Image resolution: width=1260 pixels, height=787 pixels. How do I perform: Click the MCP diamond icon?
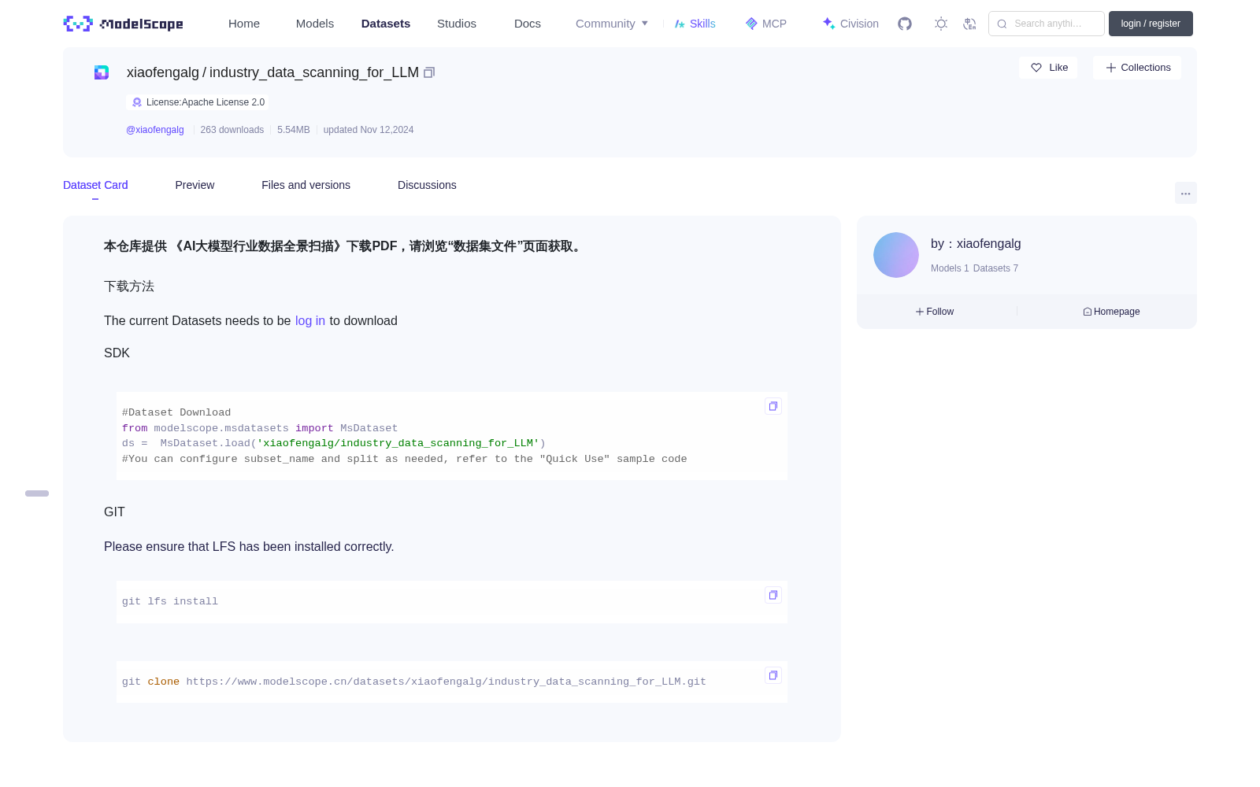pyautogui.click(x=751, y=24)
